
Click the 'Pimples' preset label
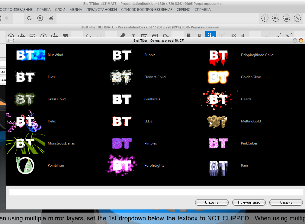coord(150,143)
